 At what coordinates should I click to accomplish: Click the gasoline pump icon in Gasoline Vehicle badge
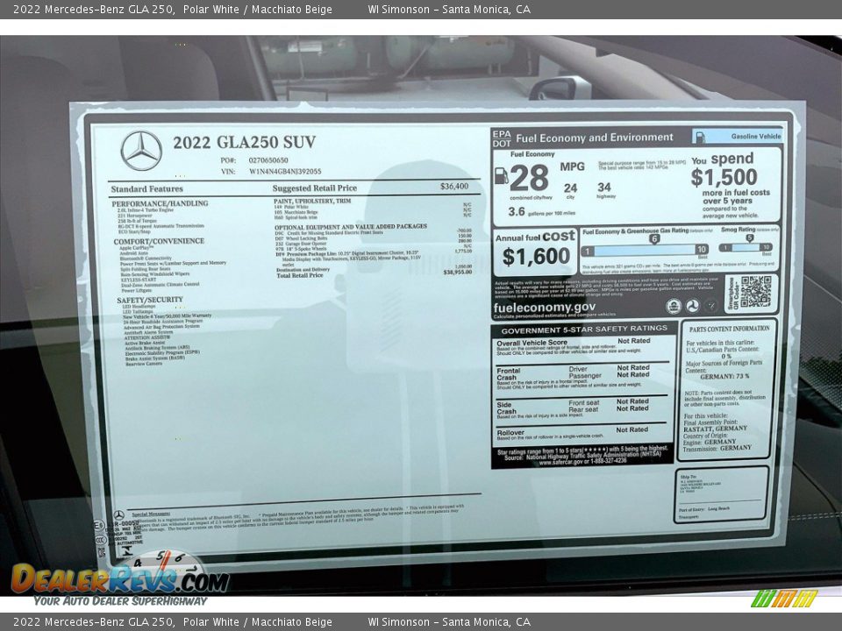coord(700,137)
